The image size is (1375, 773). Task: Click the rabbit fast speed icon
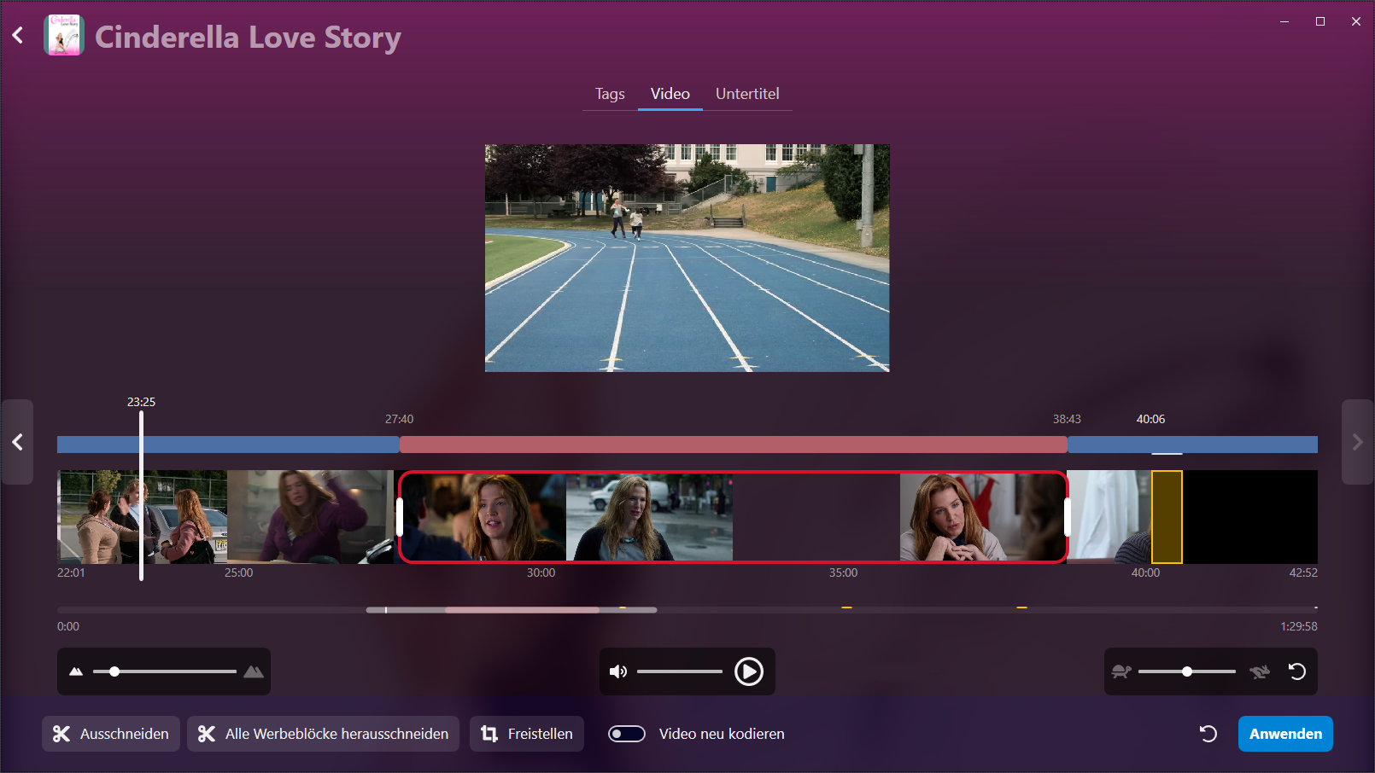pyautogui.click(x=1260, y=671)
